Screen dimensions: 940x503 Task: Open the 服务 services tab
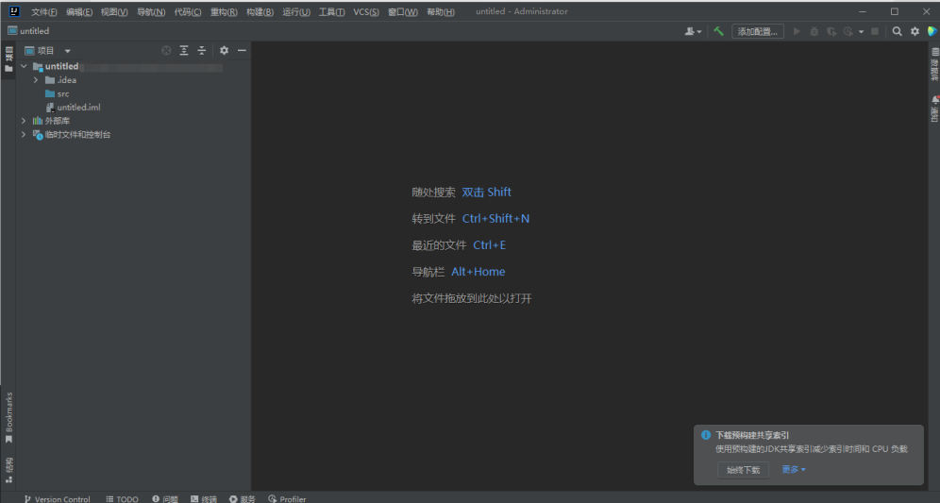click(x=243, y=499)
